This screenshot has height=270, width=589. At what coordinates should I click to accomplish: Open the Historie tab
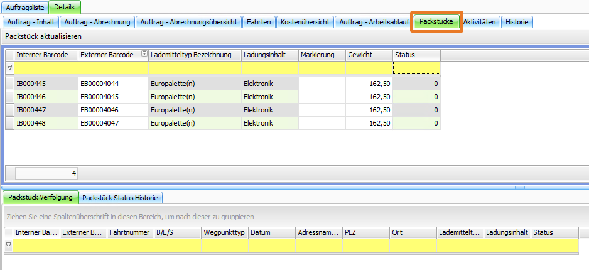(x=517, y=22)
